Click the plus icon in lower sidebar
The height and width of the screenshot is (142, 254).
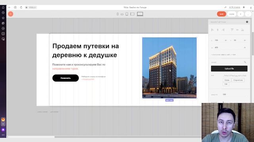pos(3,124)
